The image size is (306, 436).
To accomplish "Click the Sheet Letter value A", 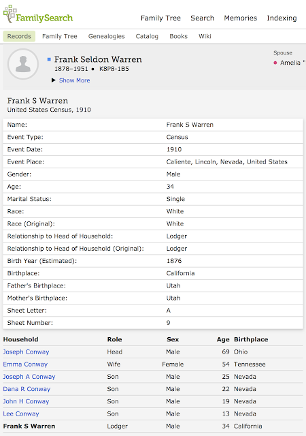I will (168, 311).
